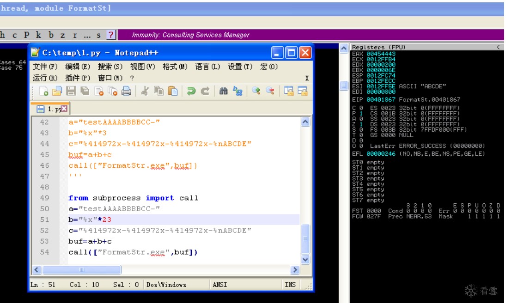Click the editor's horizontal scrollbar thumb
Screen dimensions: 506x305
coord(82,270)
